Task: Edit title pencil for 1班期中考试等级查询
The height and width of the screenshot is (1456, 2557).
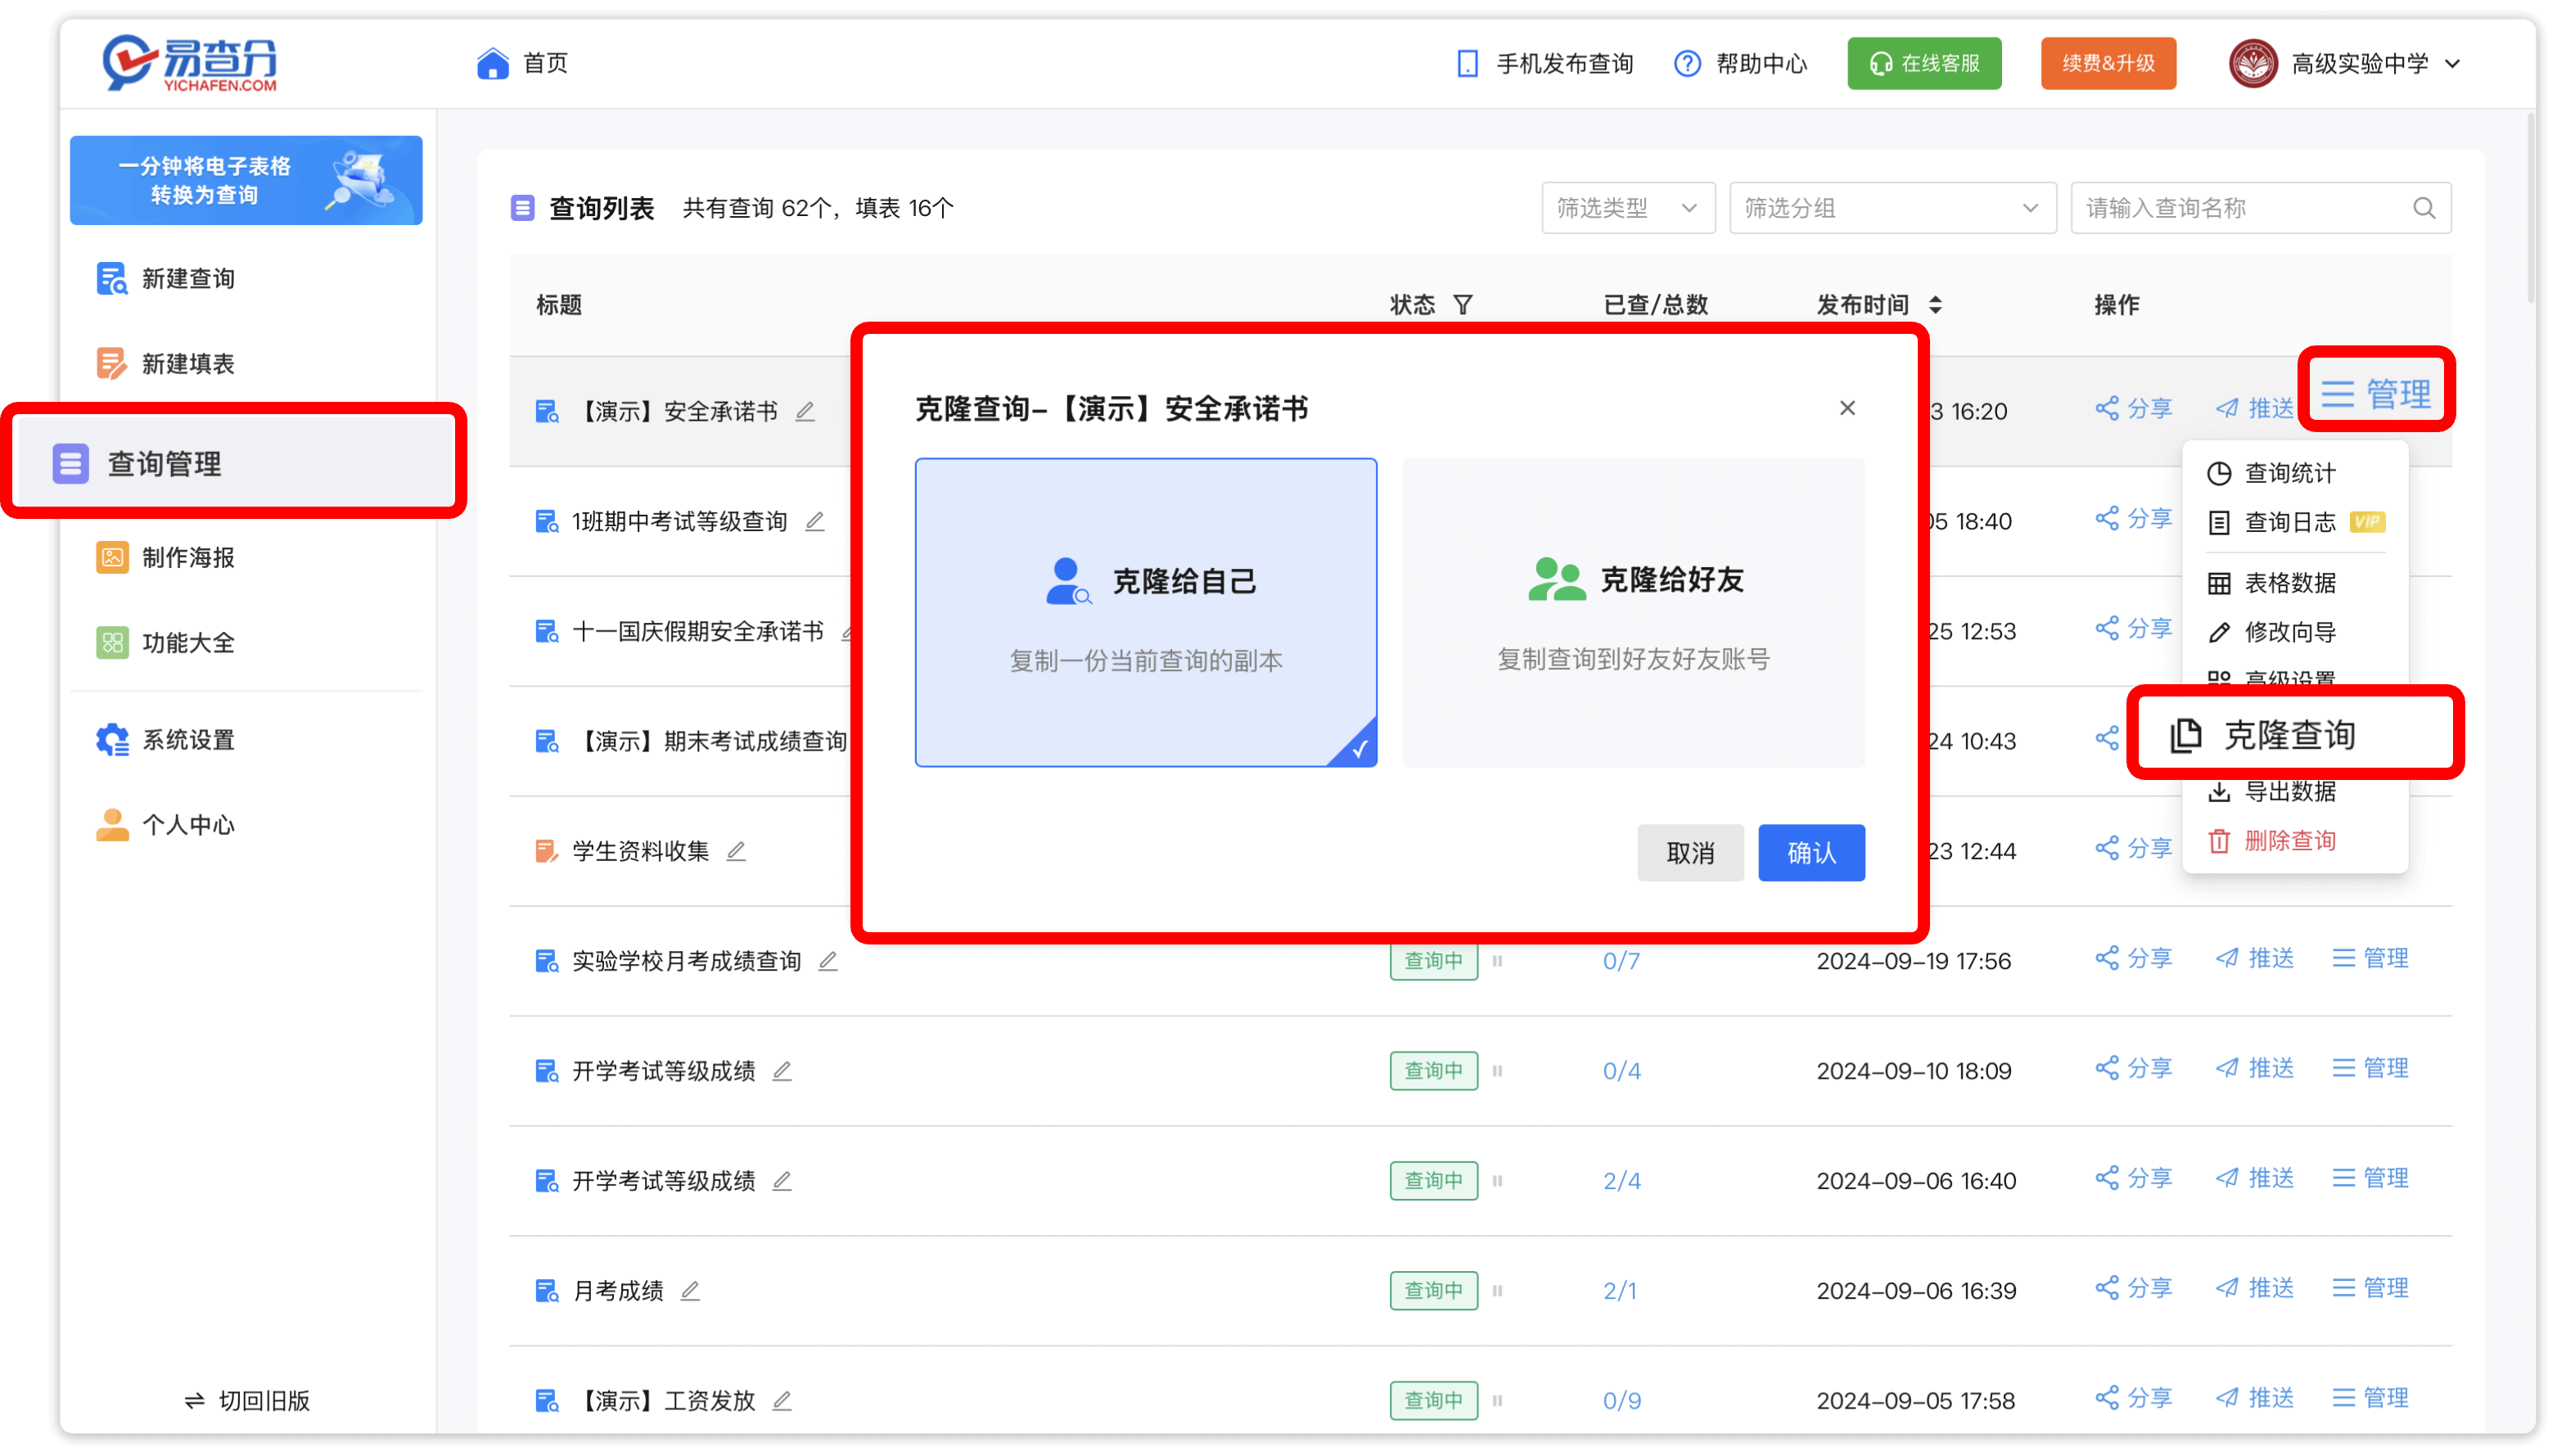Action: pos(815,521)
